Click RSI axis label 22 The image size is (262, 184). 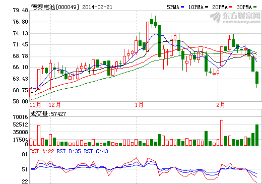click(25, 181)
